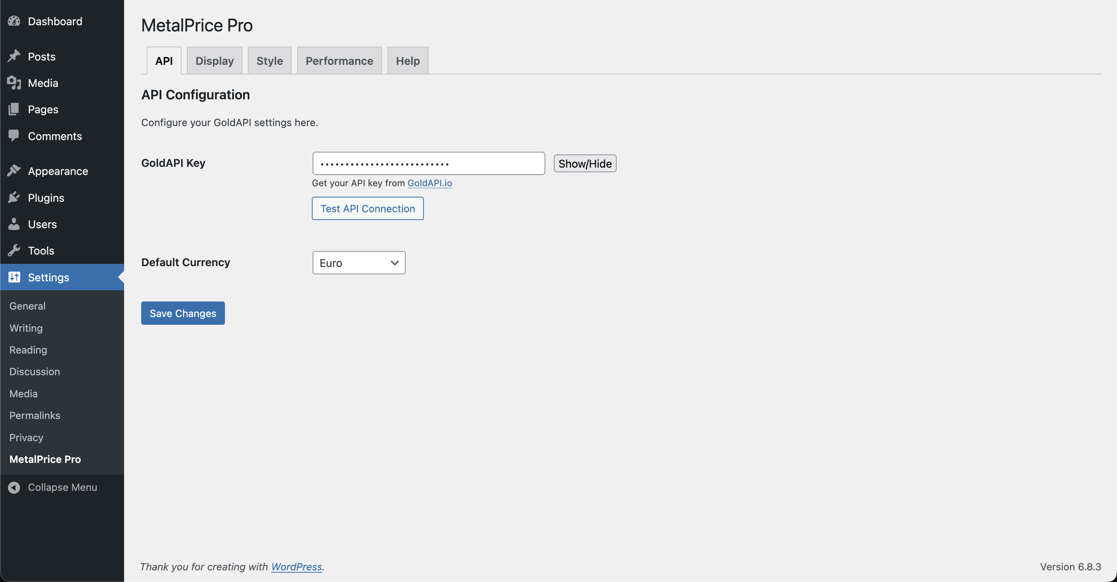Select the Posts pin icon
Viewport: 1117px width, 582px height.
14,56
